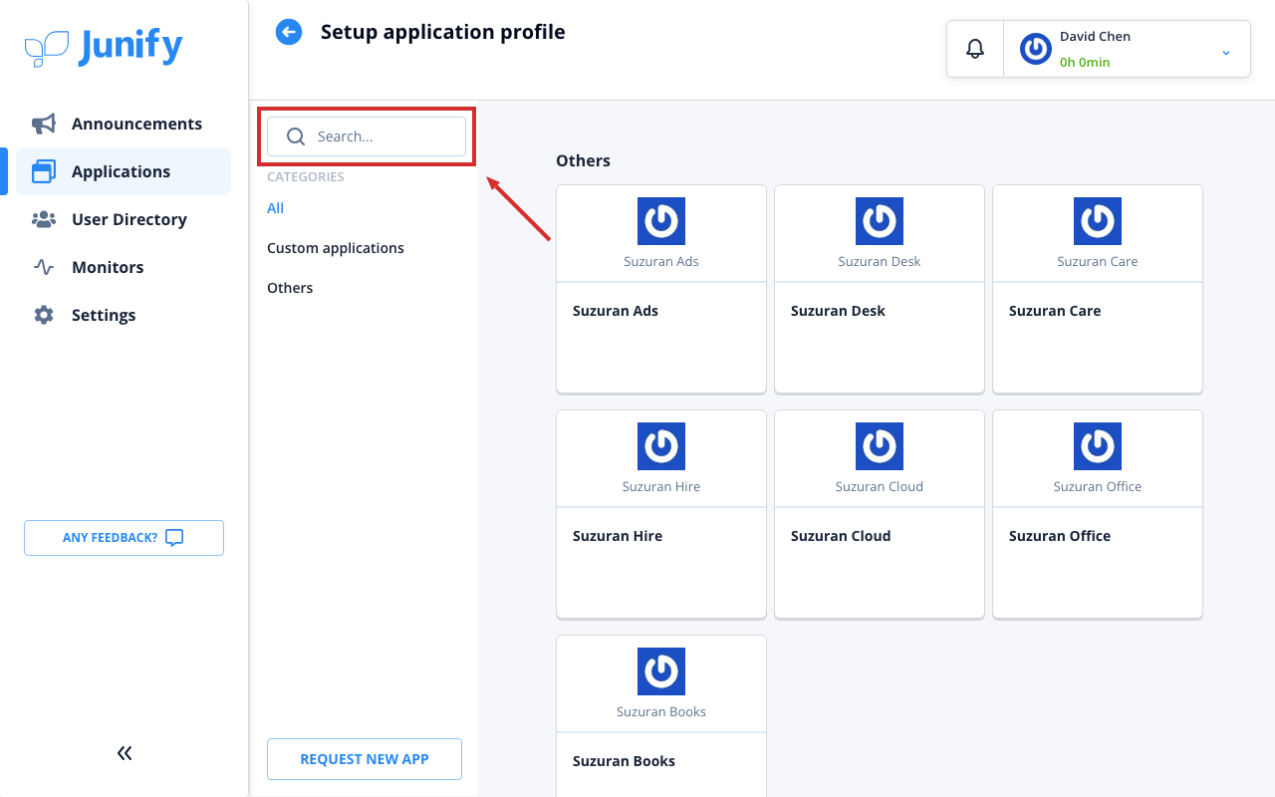
Task: Open notifications bell
Action: (975, 49)
